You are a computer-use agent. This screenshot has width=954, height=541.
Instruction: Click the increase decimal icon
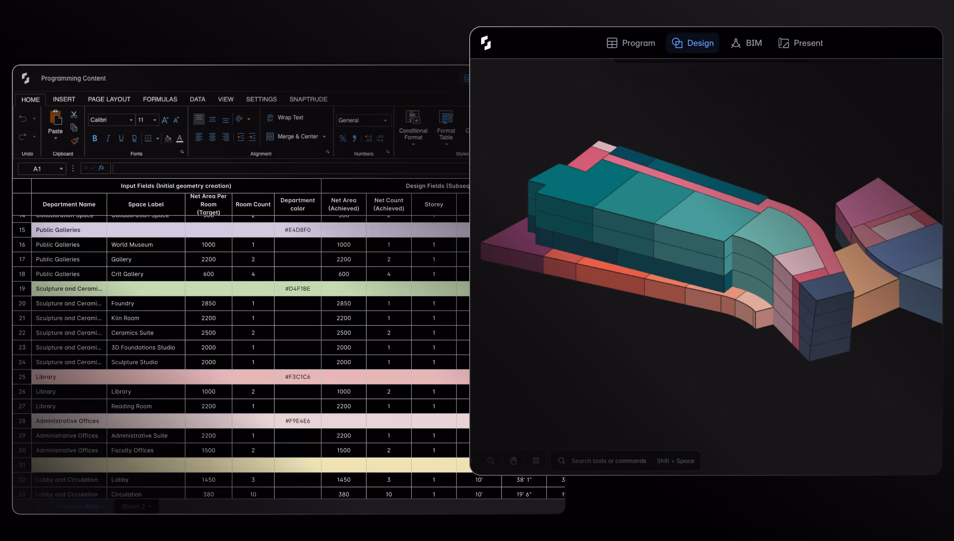click(x=369, y=138)
